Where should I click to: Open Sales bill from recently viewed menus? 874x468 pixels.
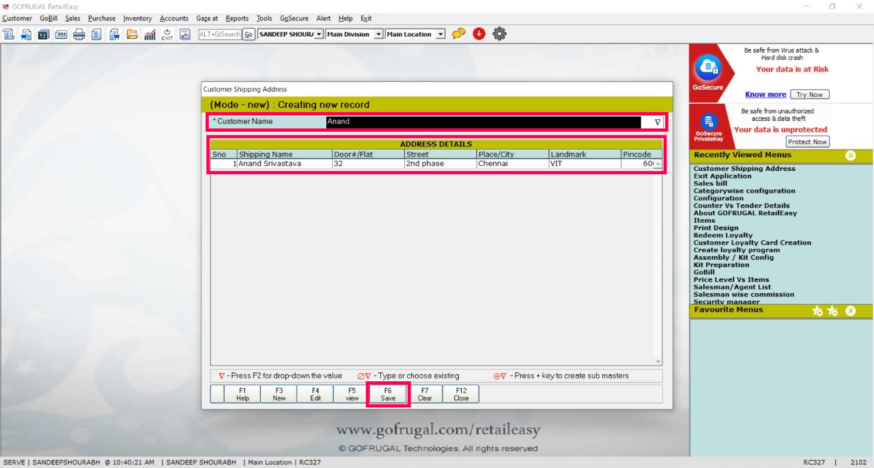click(x=710, y=184)
